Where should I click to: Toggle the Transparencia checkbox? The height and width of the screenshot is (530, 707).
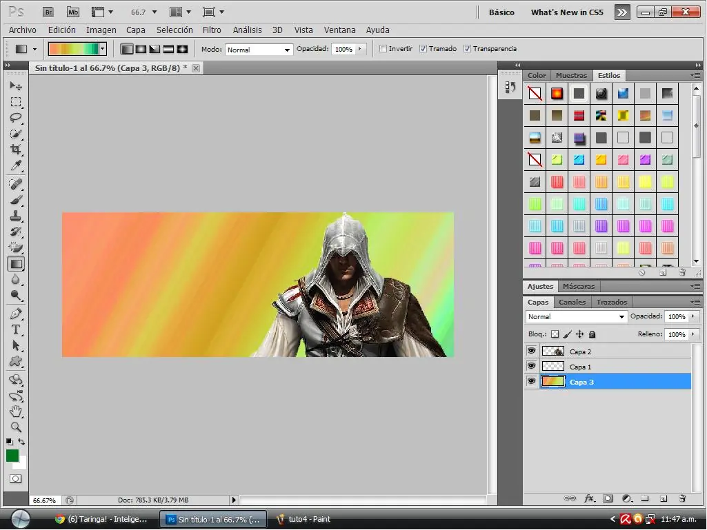tap(467, 49)
